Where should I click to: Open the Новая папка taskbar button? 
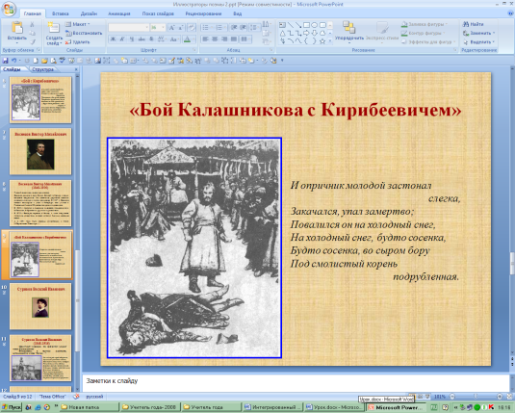90,407
